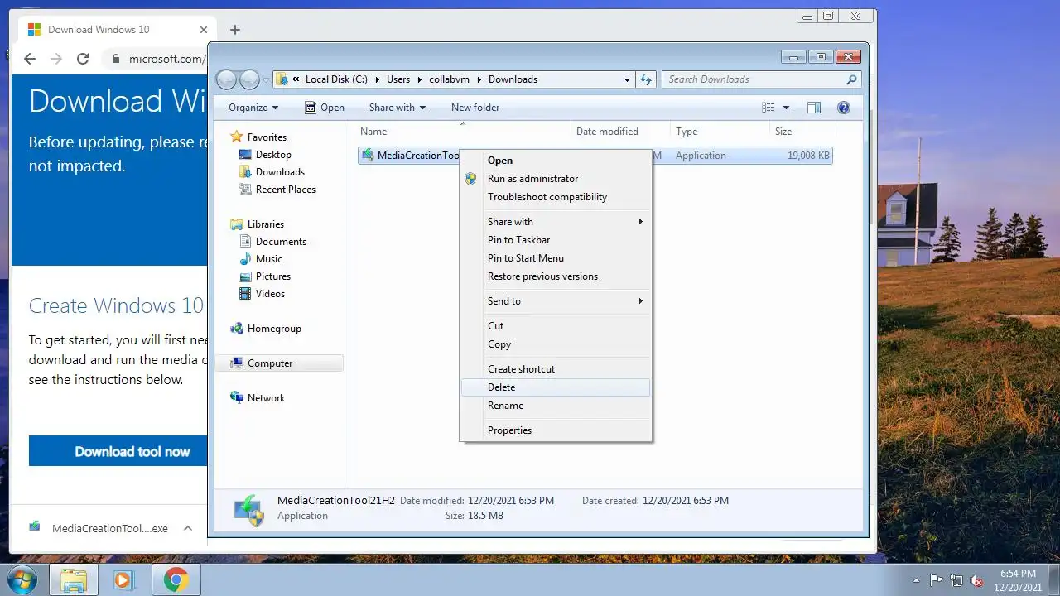Choose Troubleshoot compatibility
This screenshot has width=1060, height=596.
[x=556, y=197]
